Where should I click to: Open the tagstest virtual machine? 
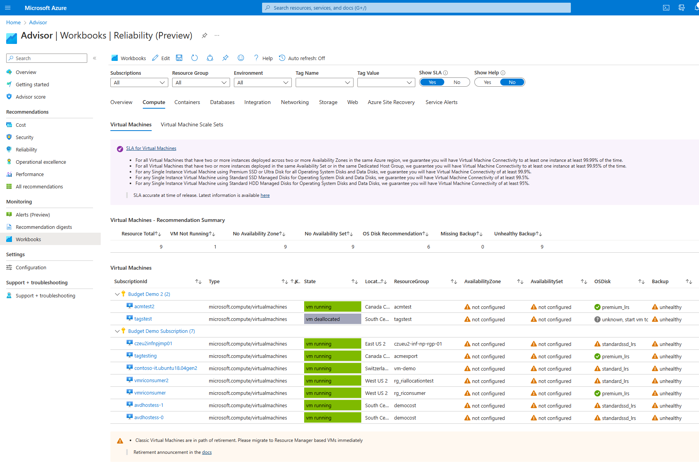[143, 319]
